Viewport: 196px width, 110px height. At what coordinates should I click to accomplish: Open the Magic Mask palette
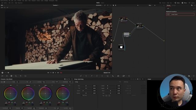[x=107, y=76]
